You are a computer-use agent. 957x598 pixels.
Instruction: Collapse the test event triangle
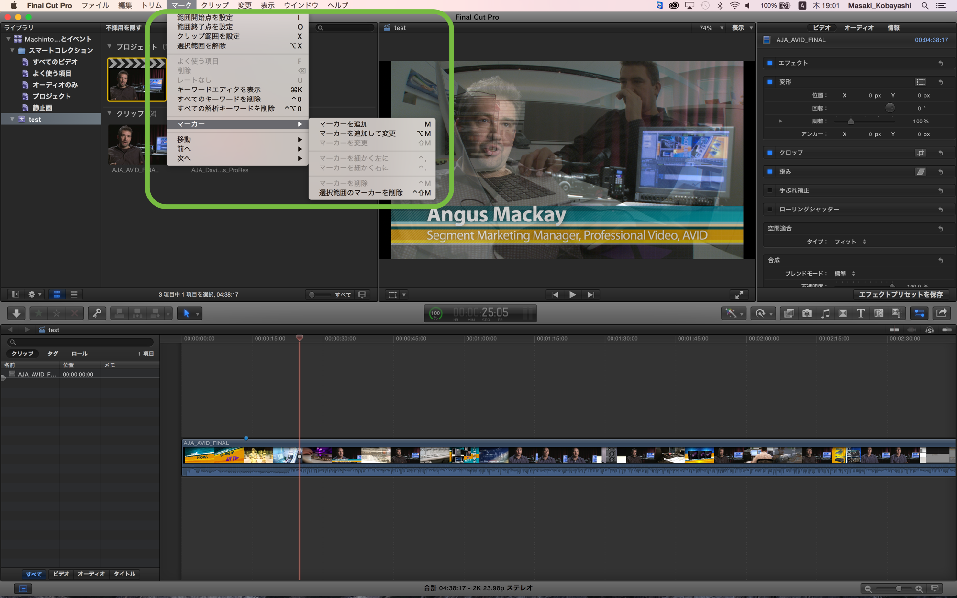(x=12, y=119)
